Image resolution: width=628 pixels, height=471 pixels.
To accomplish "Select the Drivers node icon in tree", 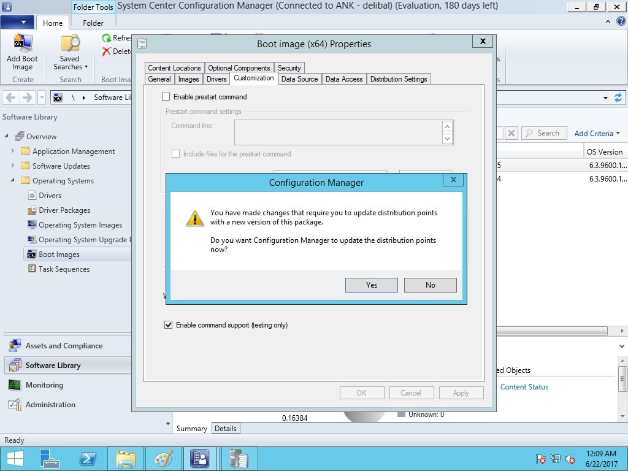I will tap(33, 196).
